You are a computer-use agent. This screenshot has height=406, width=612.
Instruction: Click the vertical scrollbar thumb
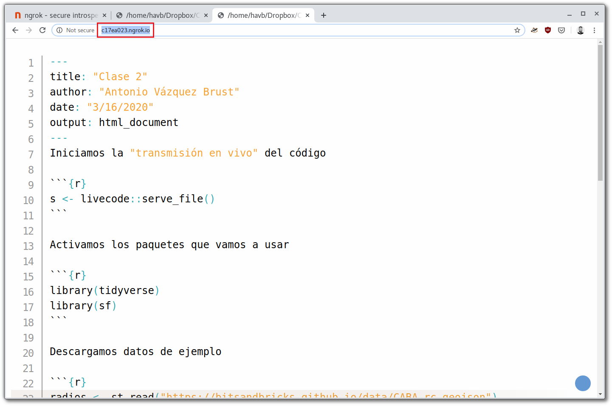[x=600, y=113]
